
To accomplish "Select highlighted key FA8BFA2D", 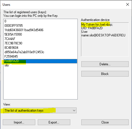I will pyautogui.click(x=41, y=61).
